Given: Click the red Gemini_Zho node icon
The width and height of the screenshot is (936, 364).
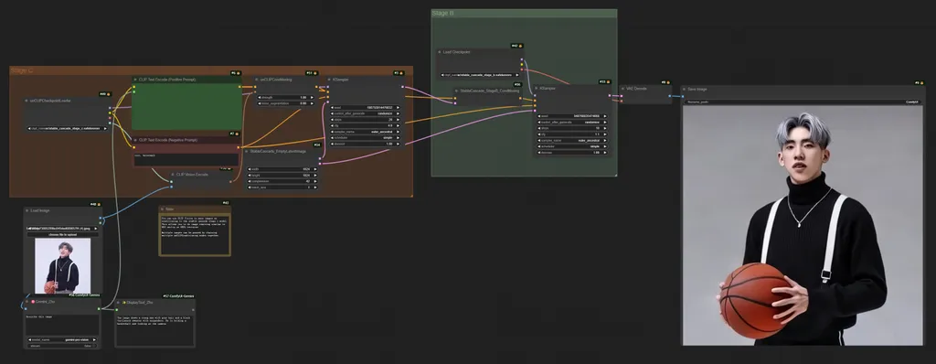Looking at the screenshot, I should (x=33, y=302).
